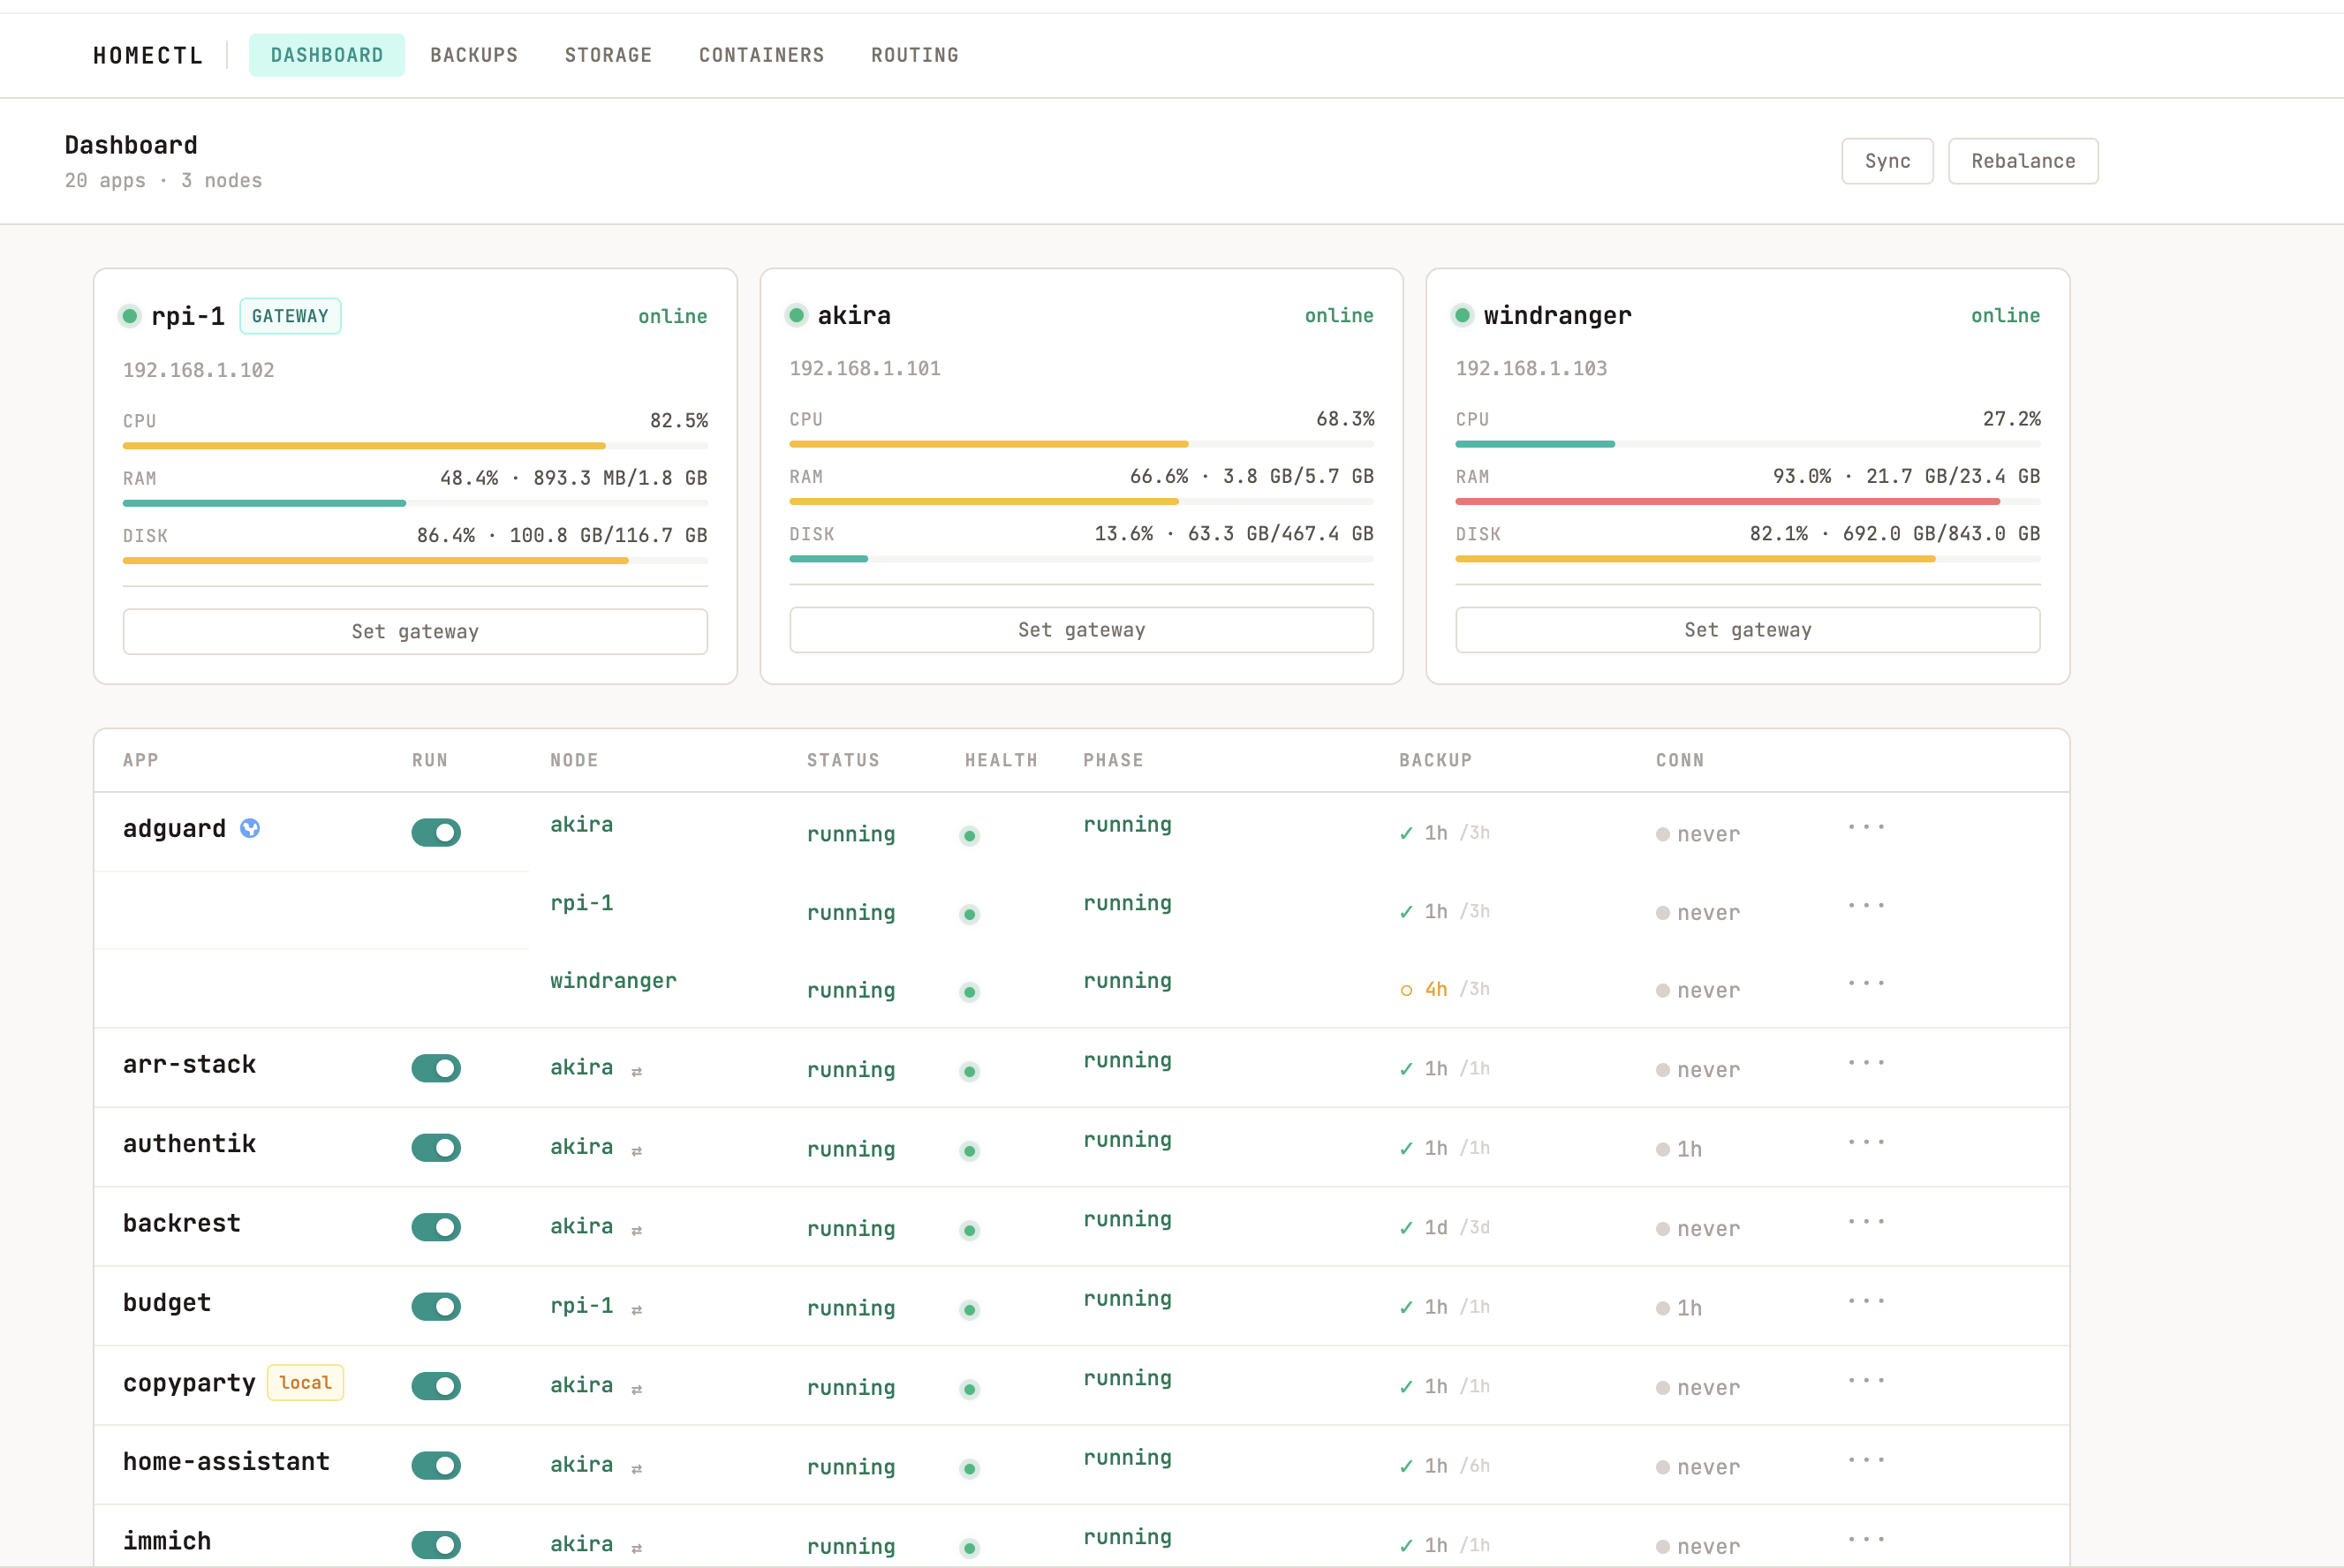
Task: Open the three-dot menu for authentik
Action: tap(1867, 1142)
